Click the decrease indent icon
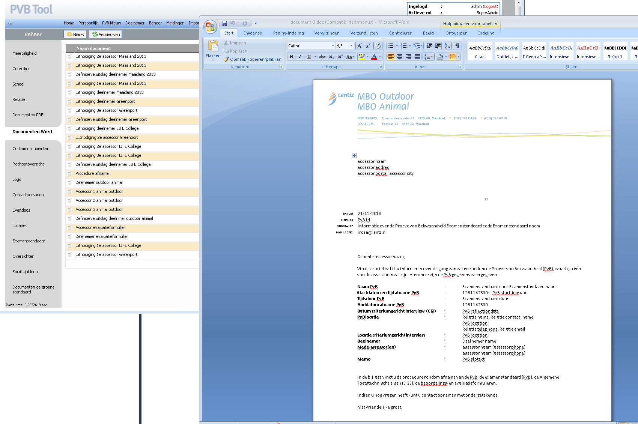This screenshot has width=638, height=424. coord(429,46)
